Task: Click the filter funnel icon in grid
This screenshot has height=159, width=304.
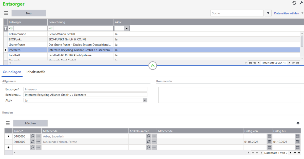Action: [6, 29]
